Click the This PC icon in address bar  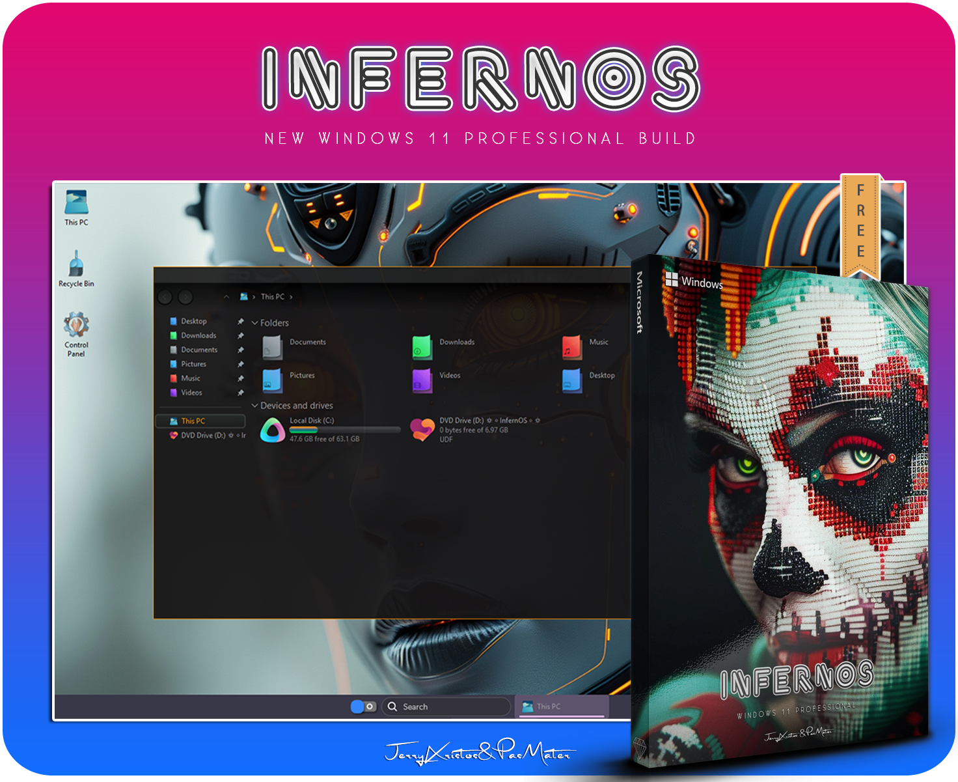(x=243, y=297)
